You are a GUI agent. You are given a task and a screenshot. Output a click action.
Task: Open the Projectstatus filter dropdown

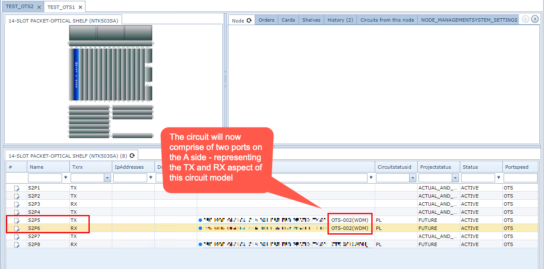456,178
